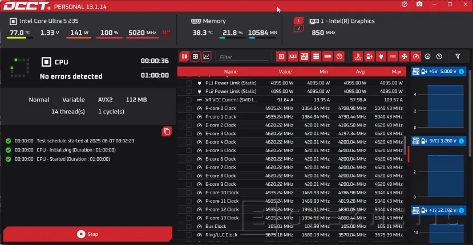473x245 pixels.
Task: Toggle temperature sensors filter icon
Action: click(358, 56)
